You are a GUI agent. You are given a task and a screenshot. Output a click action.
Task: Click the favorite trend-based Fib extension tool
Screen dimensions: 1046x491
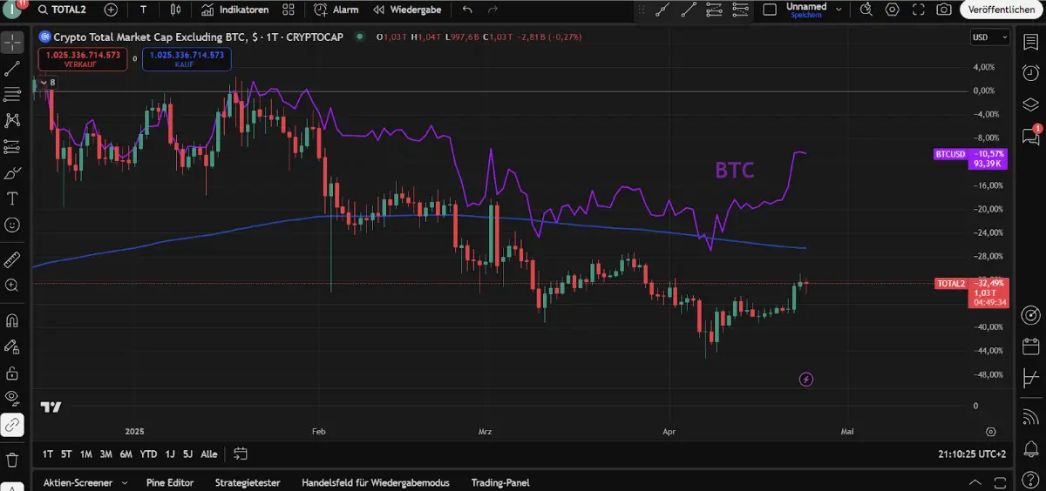741,10
